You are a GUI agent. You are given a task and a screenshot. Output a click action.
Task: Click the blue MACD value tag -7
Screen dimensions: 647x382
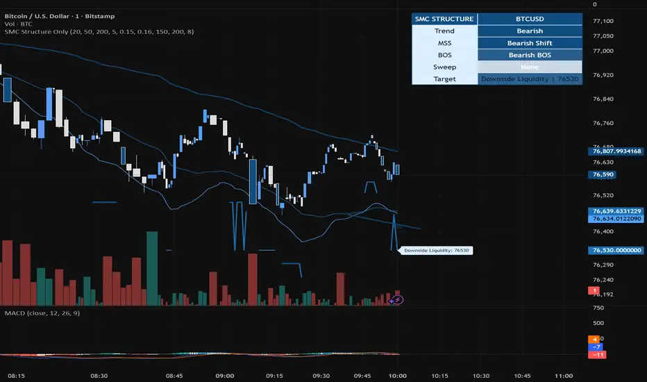pos(596,347)
